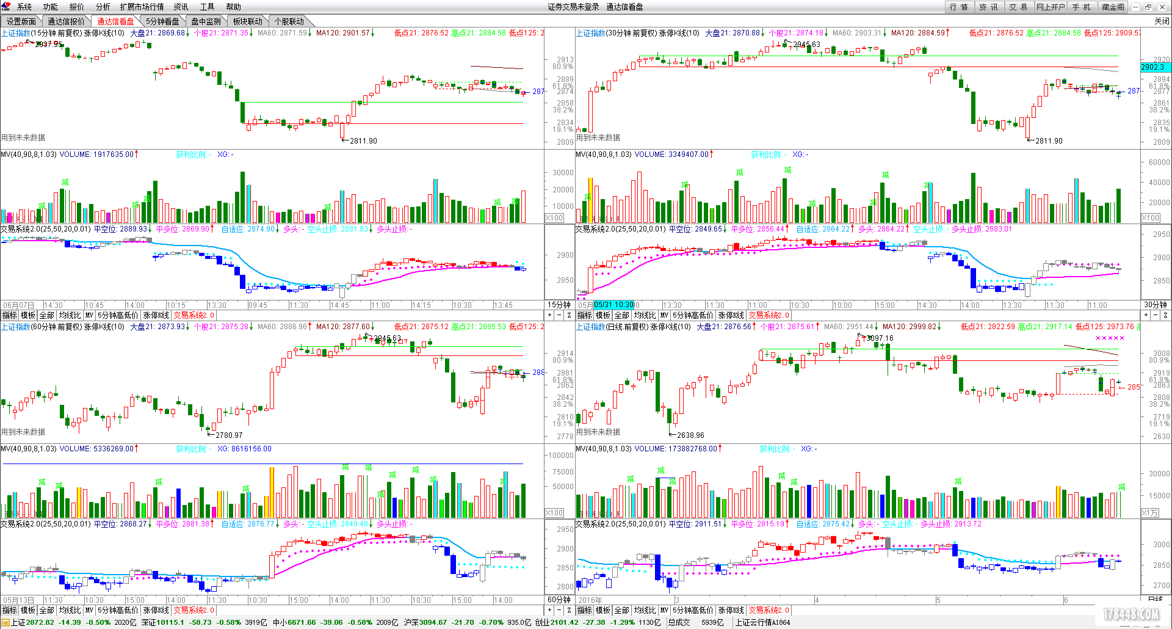Click the 沪深 index quote in status bar
Screen dimensions: 1172x629
coord(467,622)
